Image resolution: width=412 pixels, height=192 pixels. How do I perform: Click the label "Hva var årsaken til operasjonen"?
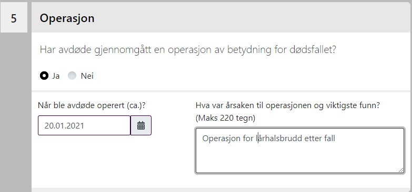click(x=288, y=105)
